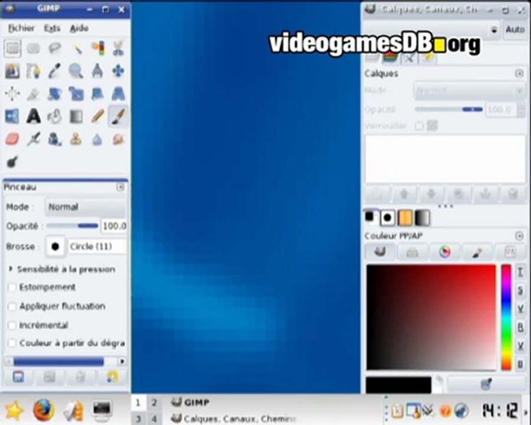Select the bottom B blue radio button
This screenshot has height=425, width=531.
click(520, 364)
